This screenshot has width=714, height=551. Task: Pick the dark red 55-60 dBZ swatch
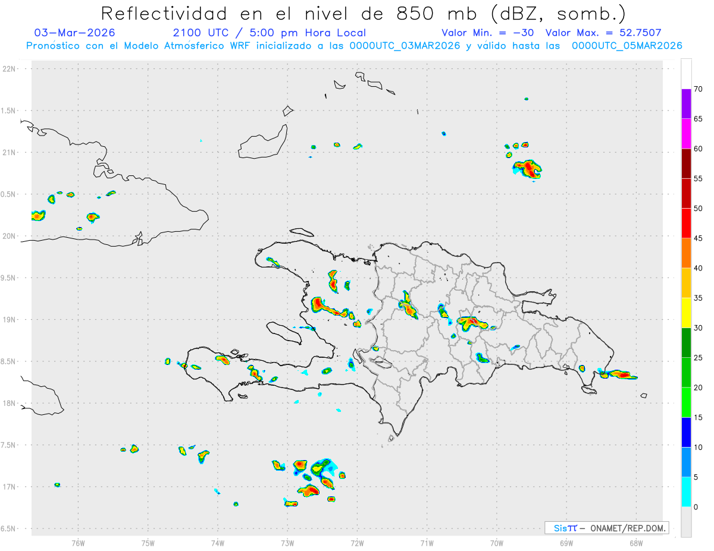686,163
